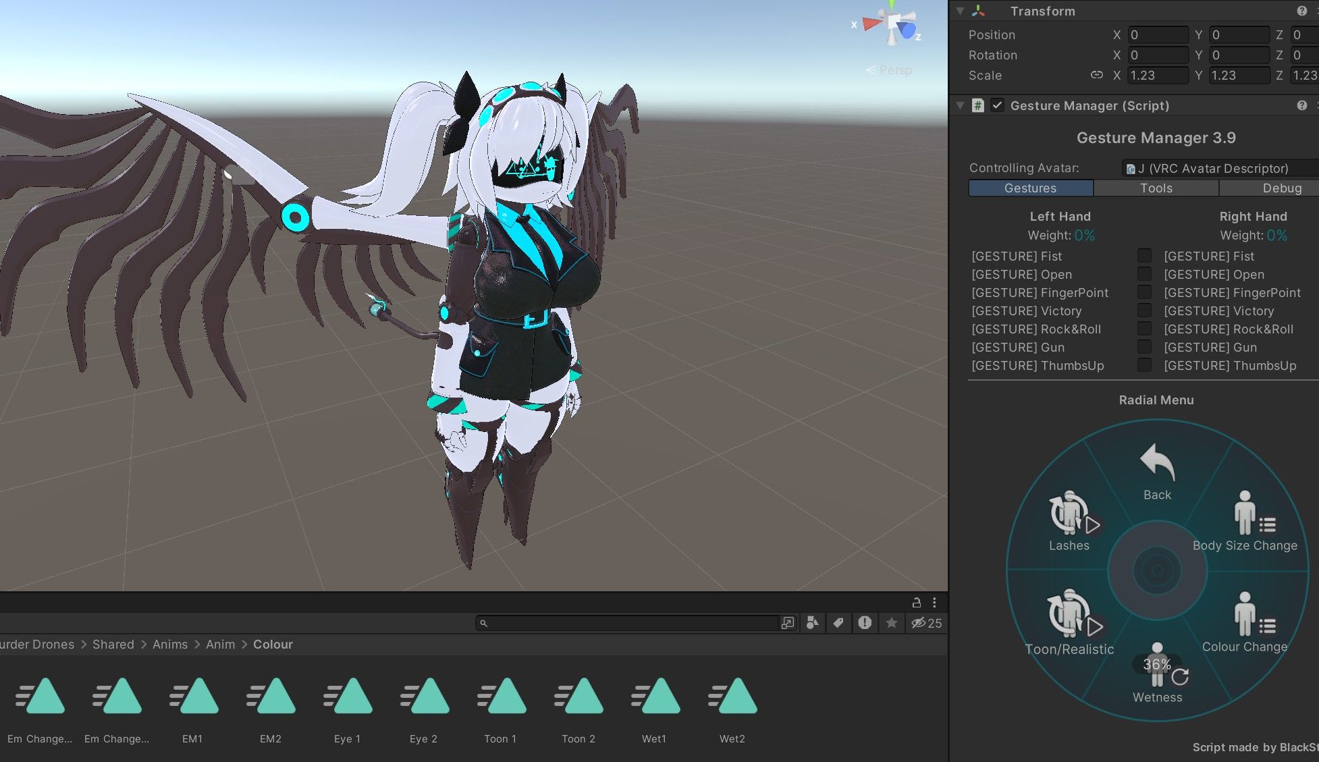Go to the Anims folder in the breadcrumb

170,645
